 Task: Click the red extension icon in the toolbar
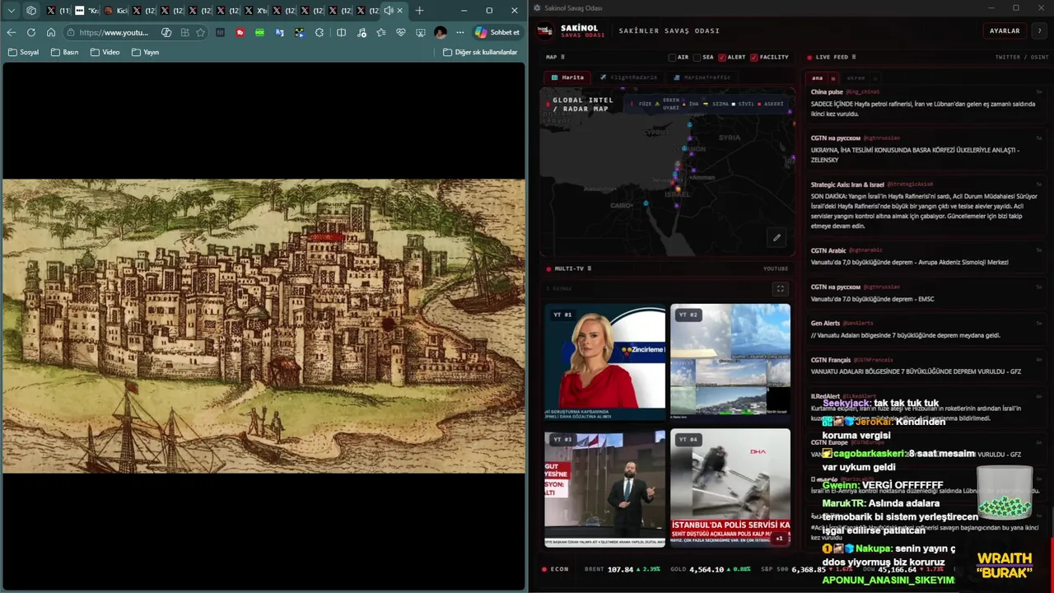[240, 33]
